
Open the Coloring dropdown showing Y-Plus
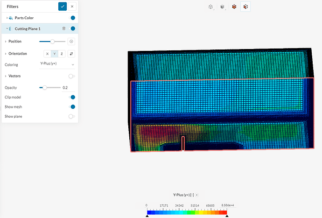(57, 64)
